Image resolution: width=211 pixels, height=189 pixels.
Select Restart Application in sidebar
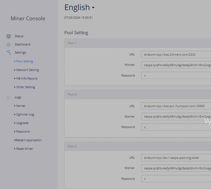28,140
